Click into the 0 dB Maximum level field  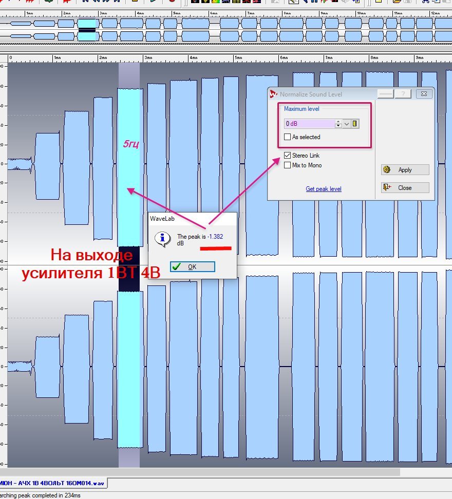pos(308,124)
